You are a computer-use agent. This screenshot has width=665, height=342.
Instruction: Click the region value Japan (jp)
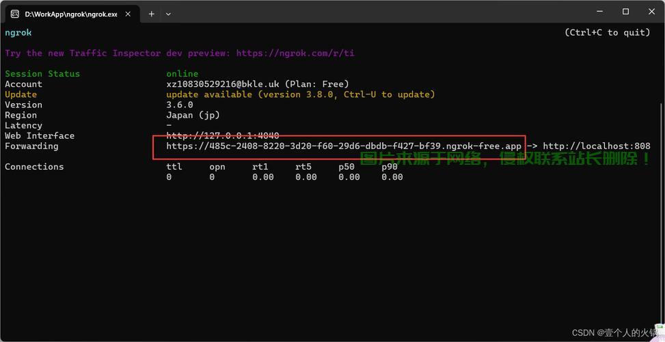(193, 115)
